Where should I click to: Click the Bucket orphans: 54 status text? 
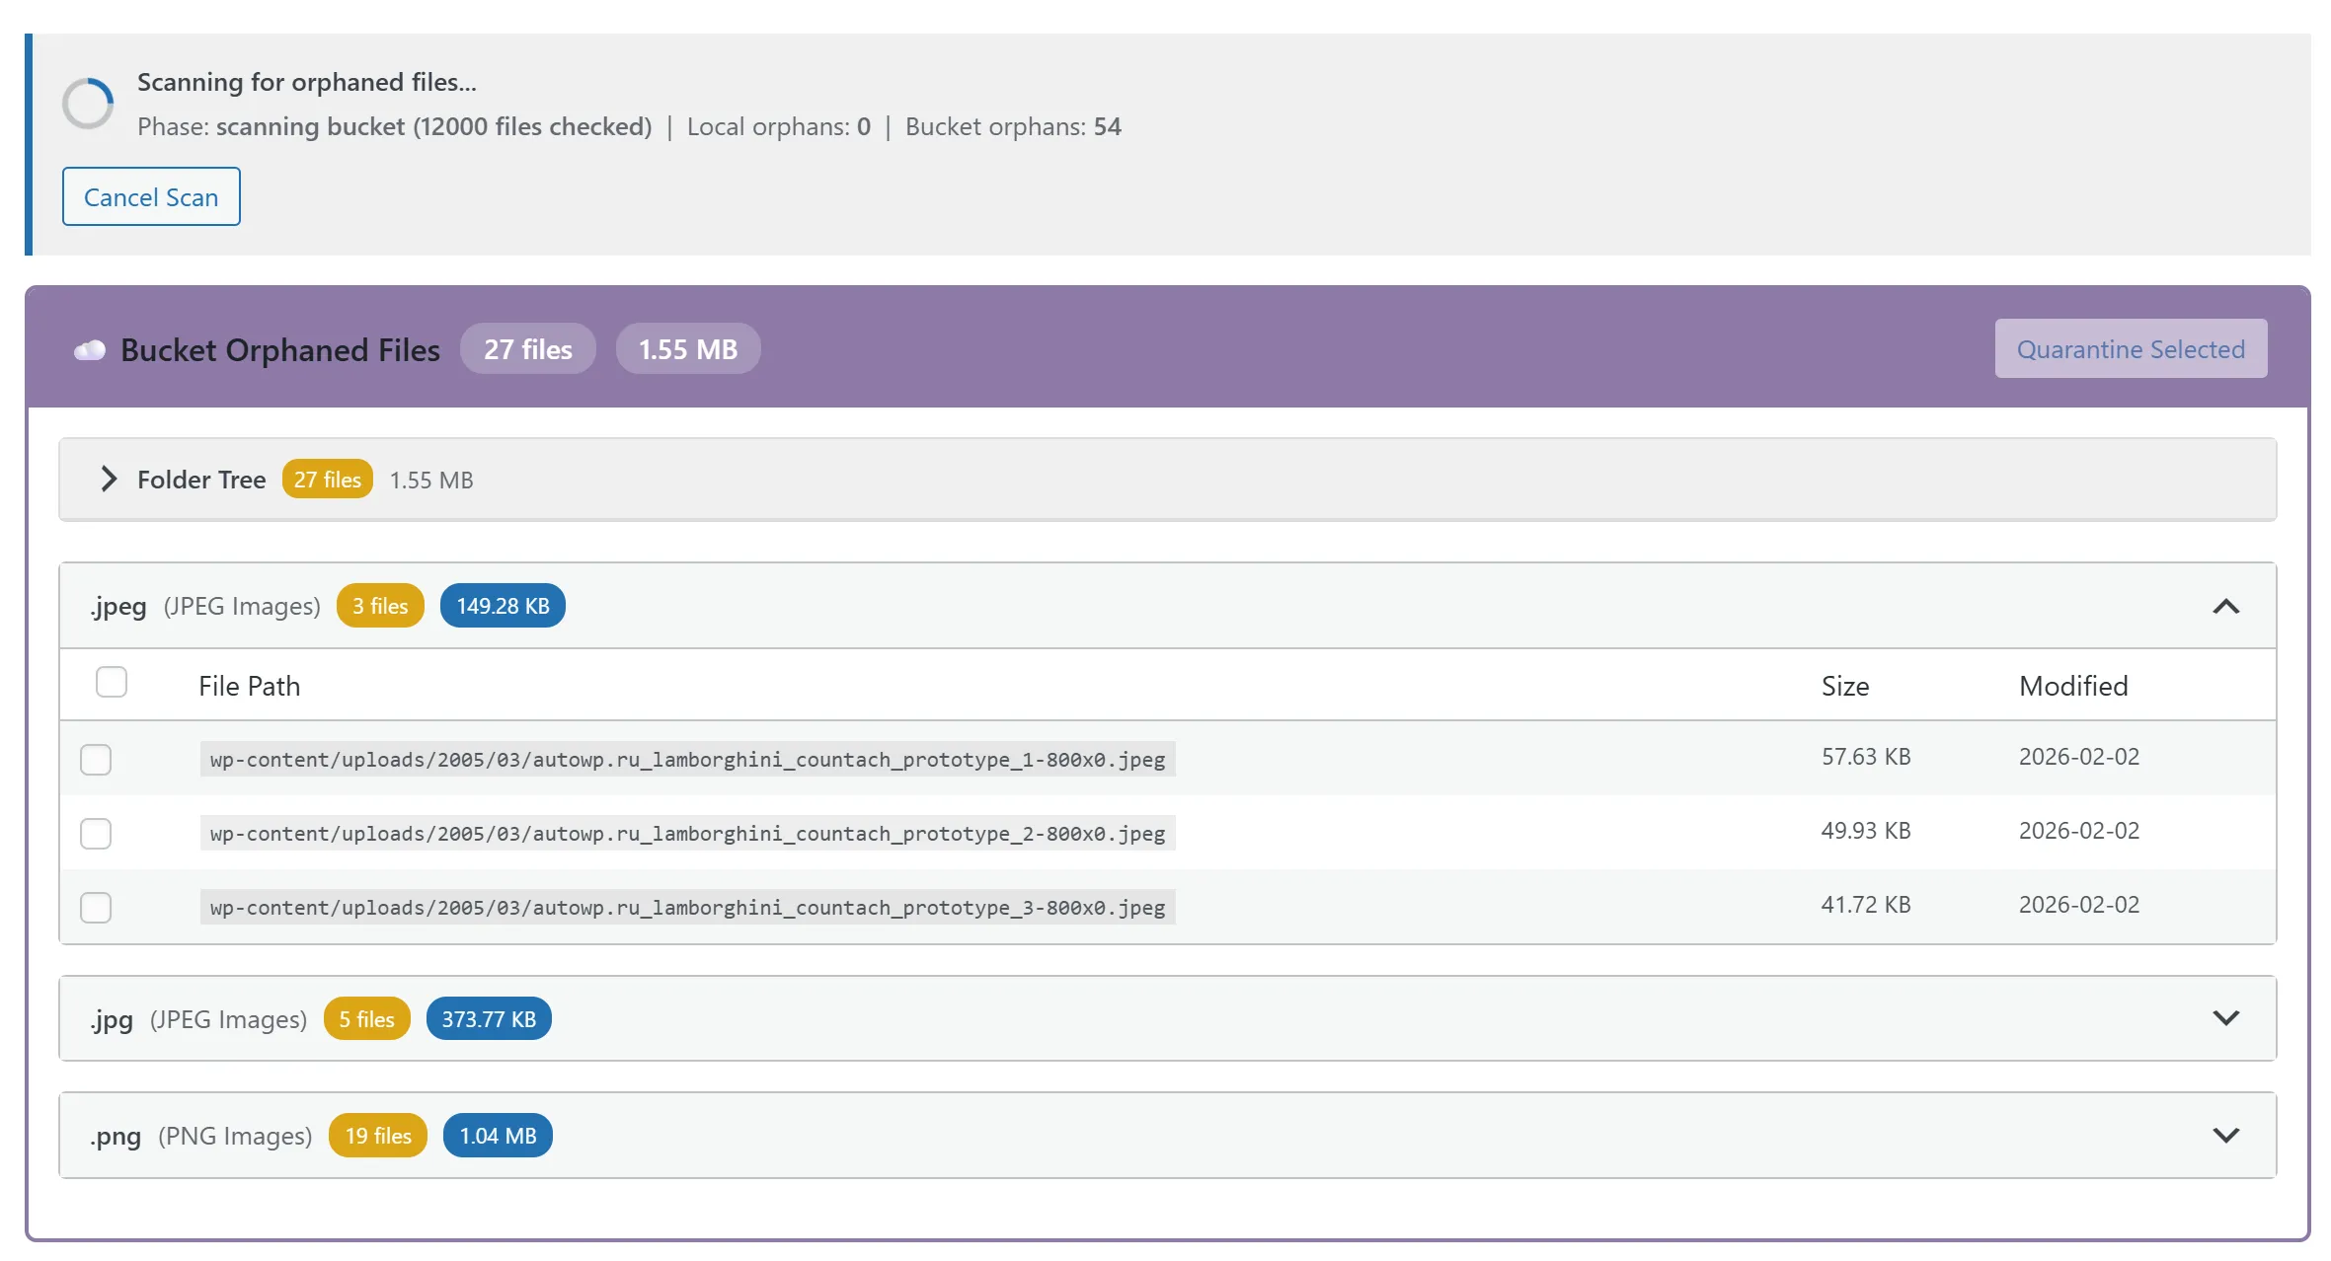pos(1013,126)
